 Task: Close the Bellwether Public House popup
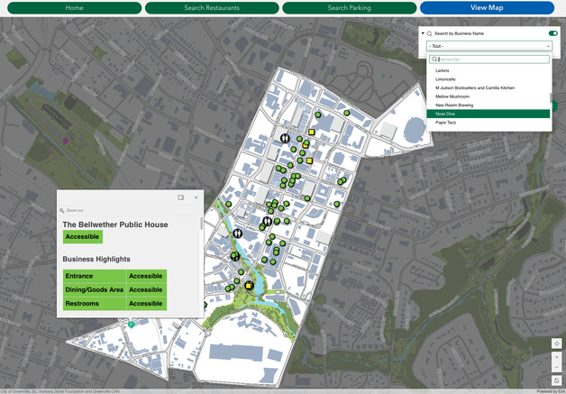[196, 197]
